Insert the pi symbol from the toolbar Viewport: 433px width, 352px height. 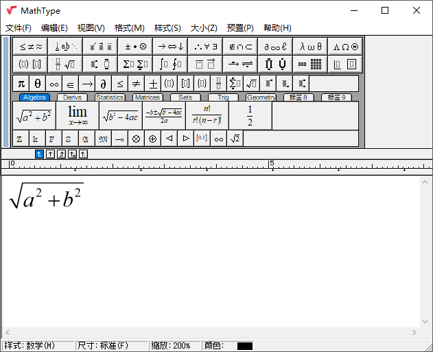pyautogui.click(x=21, y=84)
